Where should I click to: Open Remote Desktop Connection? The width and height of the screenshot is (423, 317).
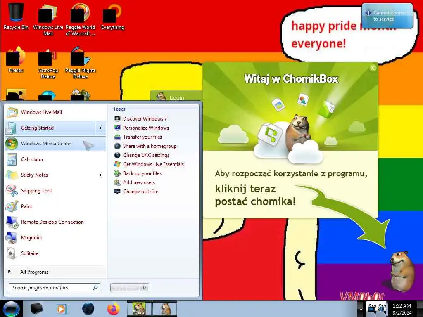[55, 222]
